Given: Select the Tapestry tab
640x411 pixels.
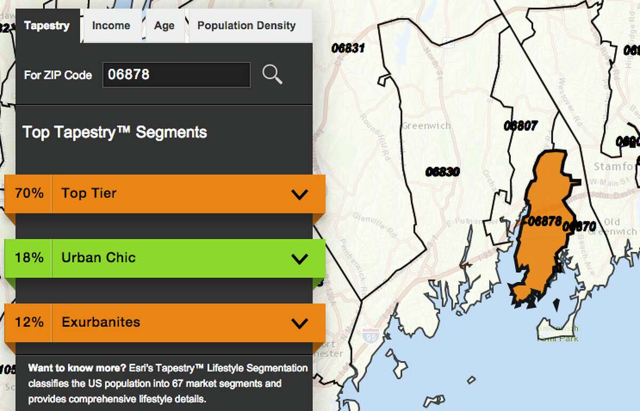Looking at the screenshot, I should [x=47, y=24].
